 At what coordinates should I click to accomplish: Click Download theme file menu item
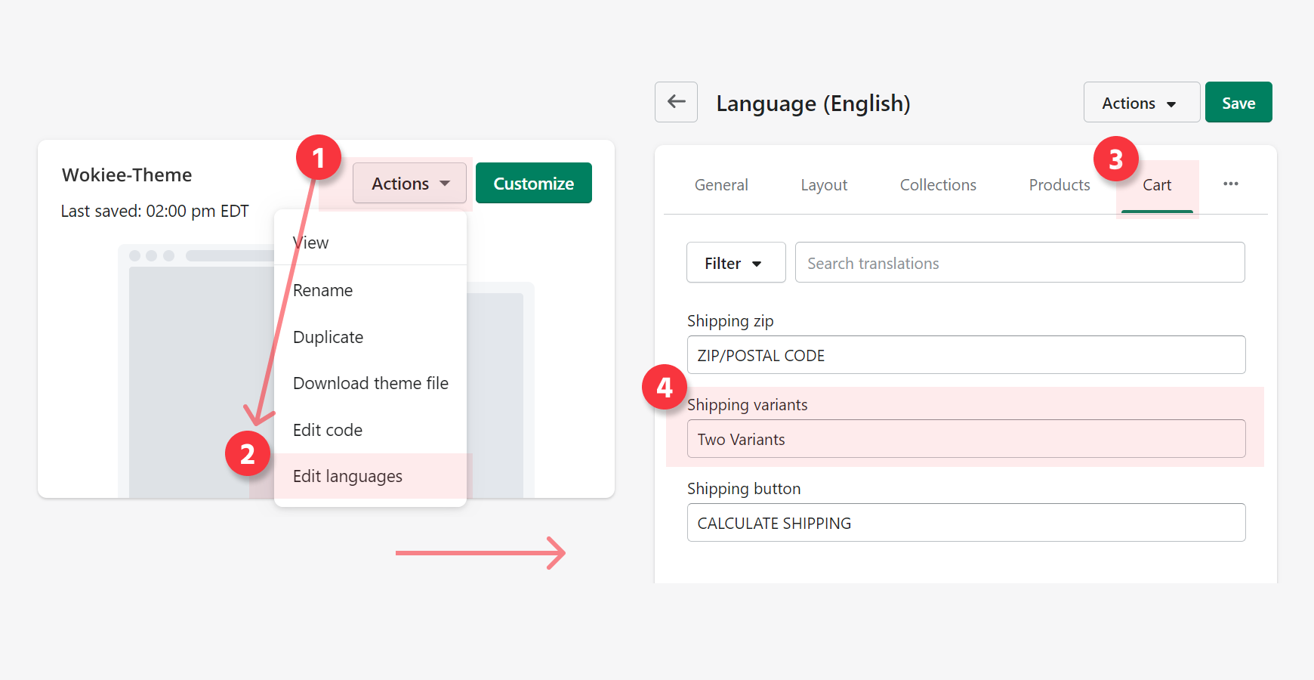[x=370, y=383]
